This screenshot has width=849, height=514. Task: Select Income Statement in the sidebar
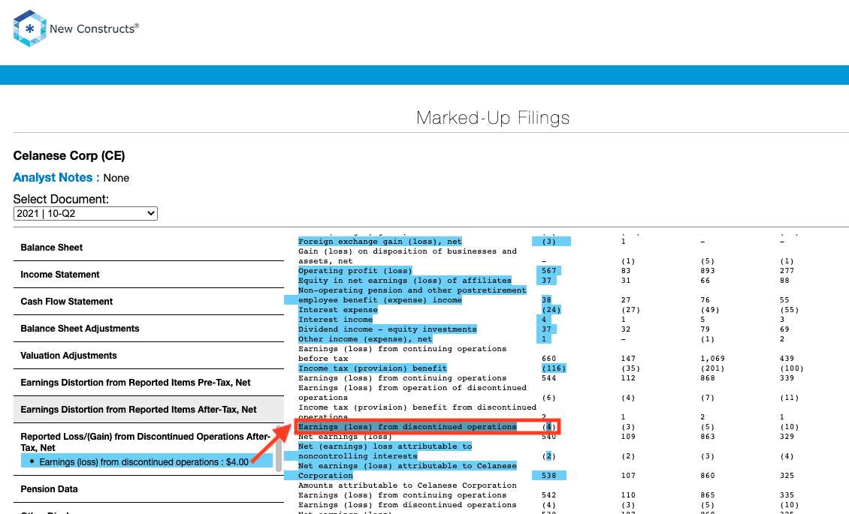[x=148, y=275]
